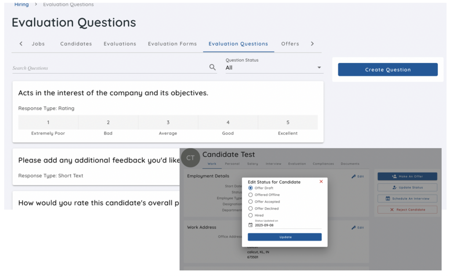The width and height of the screenshot is (450, 276).
Task: Close the Edit Status dialog with red X
Action: [321, 182]
